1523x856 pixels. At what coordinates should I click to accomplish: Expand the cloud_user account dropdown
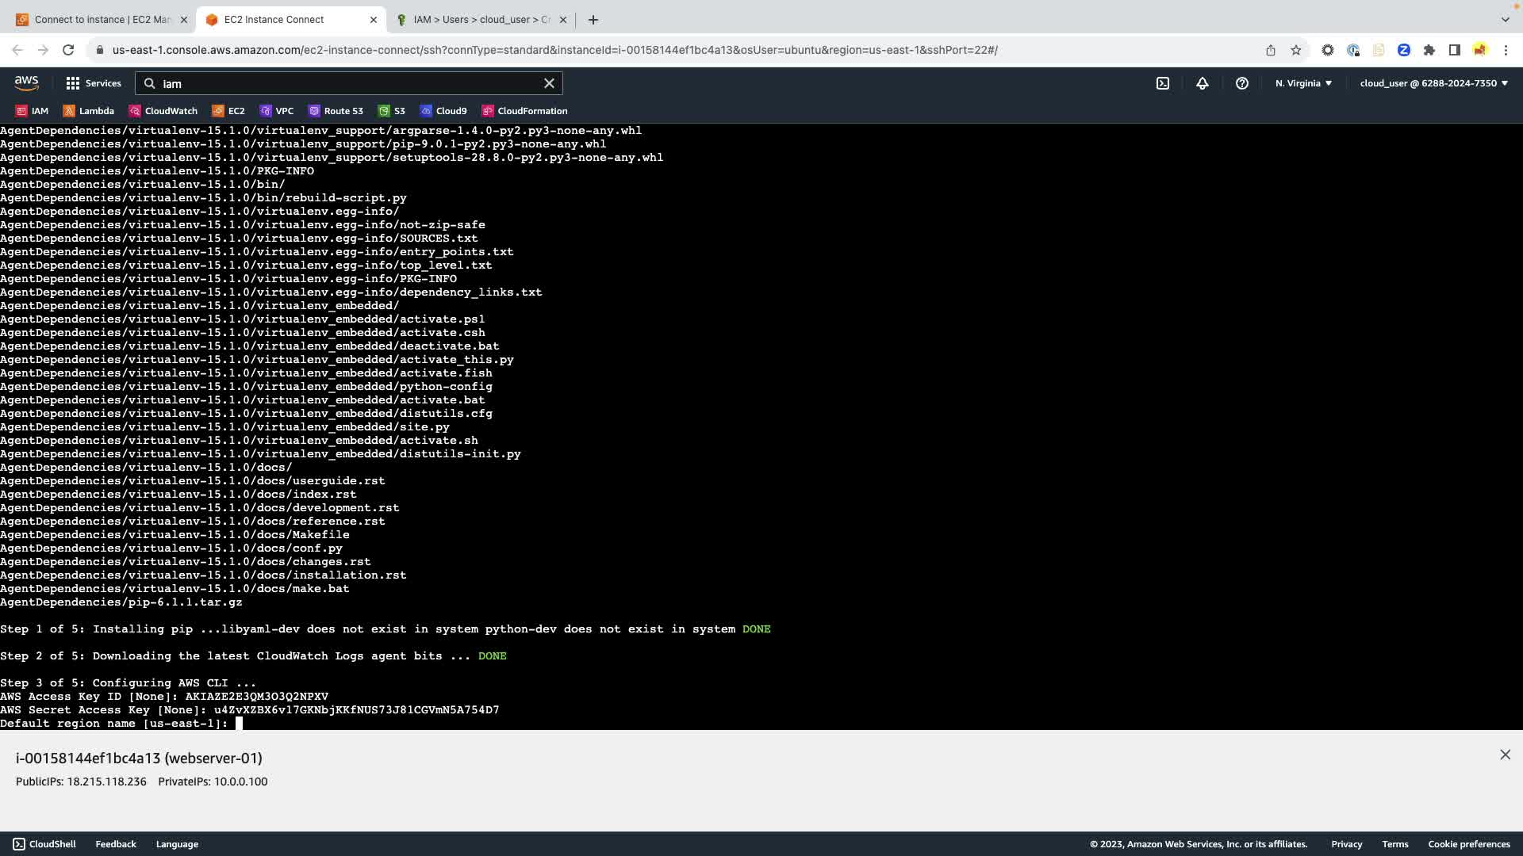click(x=1433, y=83)
